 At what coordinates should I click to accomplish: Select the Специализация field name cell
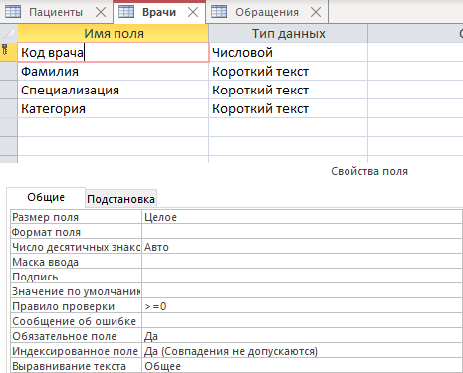114,90
